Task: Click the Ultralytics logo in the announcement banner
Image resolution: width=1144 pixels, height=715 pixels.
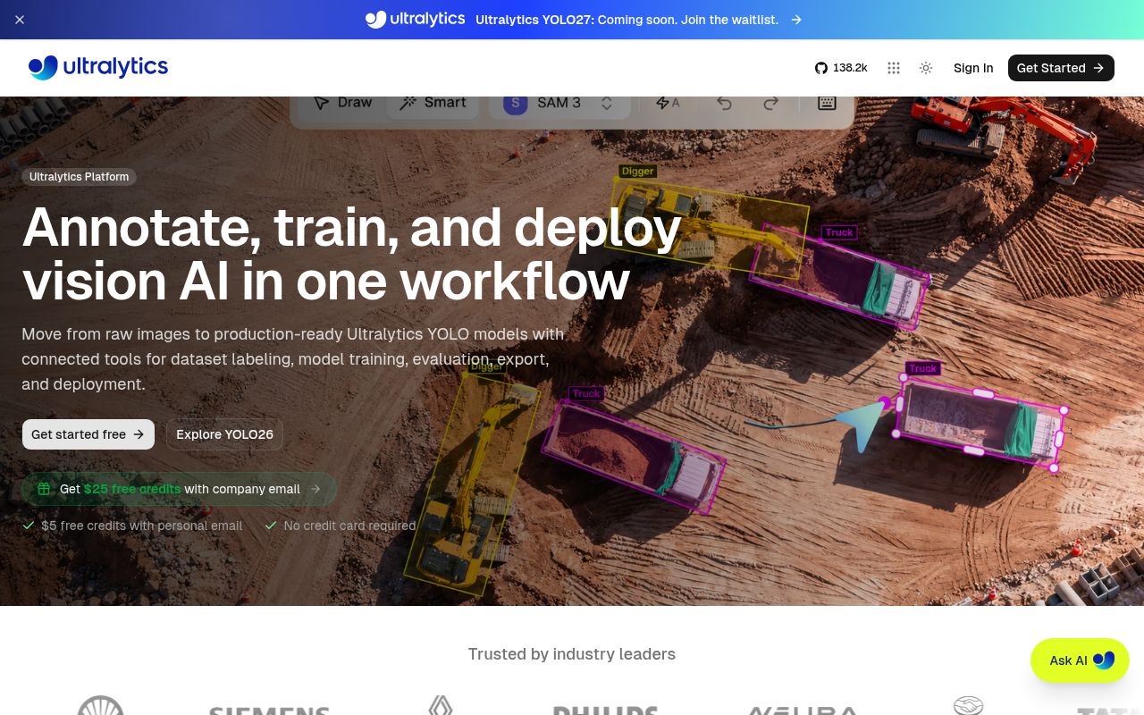Action: click(416, 19)
